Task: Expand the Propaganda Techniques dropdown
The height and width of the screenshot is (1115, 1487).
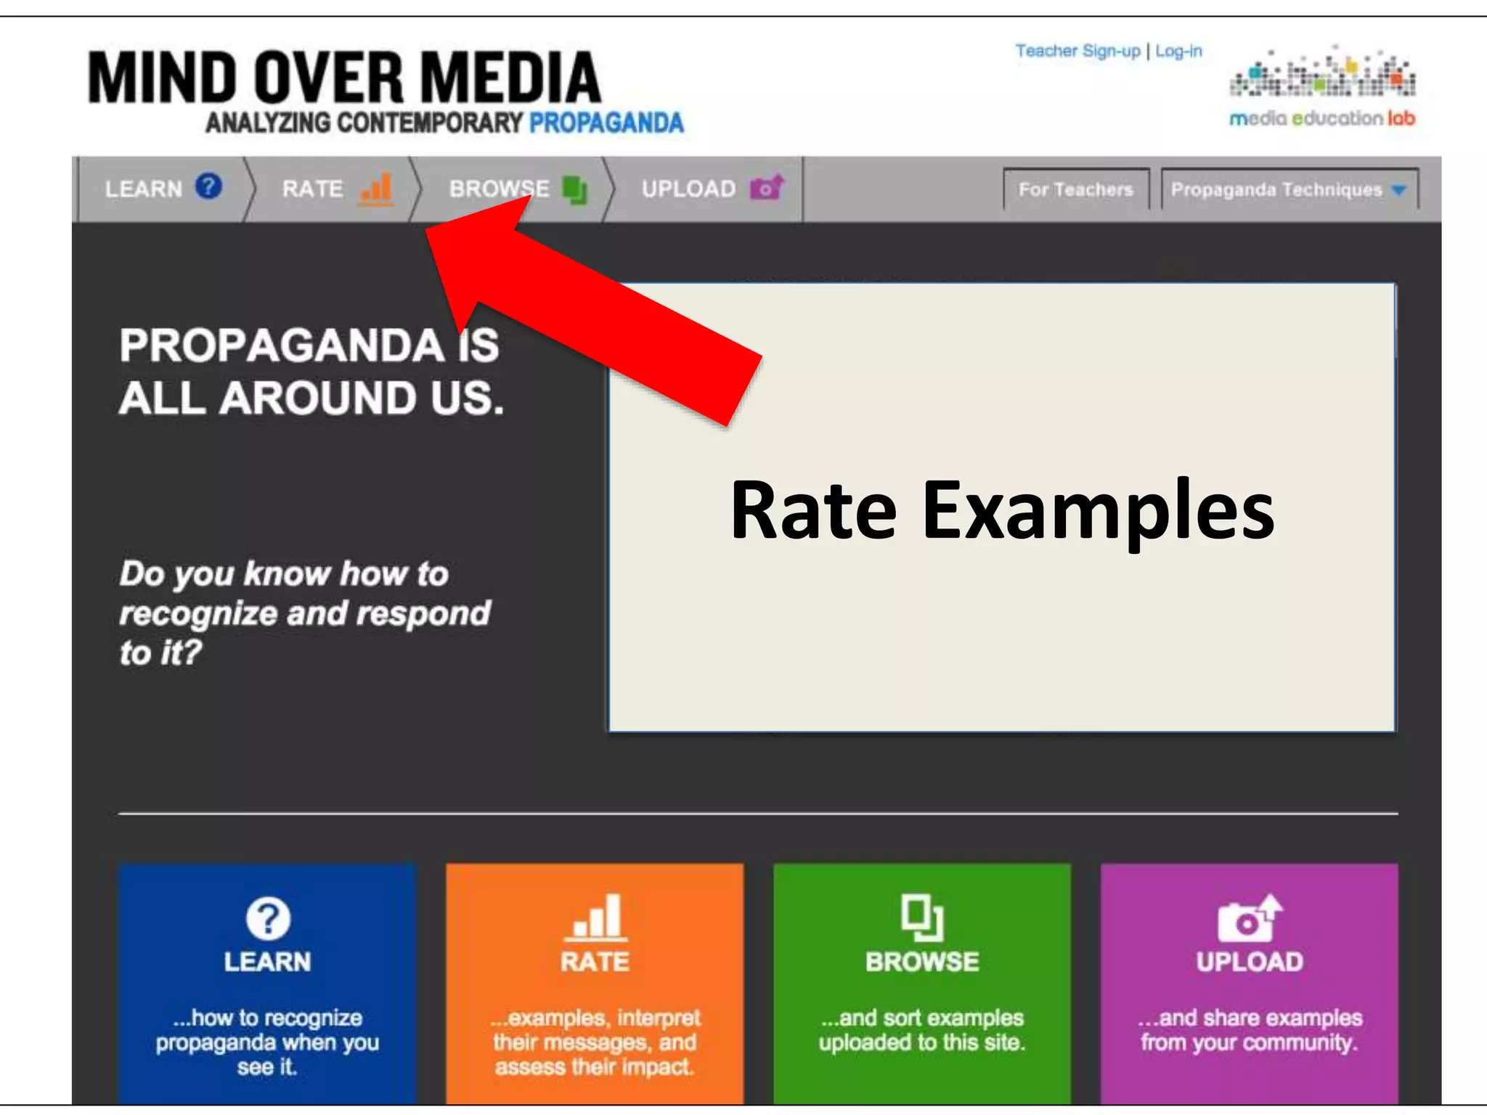Action: point(1290,189)
